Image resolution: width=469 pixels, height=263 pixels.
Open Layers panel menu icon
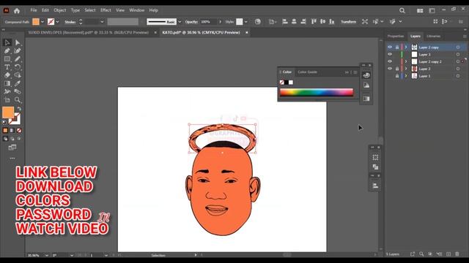[465, 37]
